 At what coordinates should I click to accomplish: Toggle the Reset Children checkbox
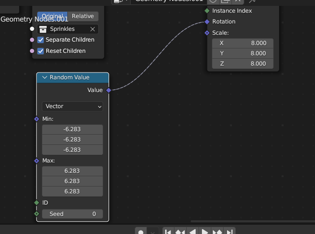tap(41, 51)
